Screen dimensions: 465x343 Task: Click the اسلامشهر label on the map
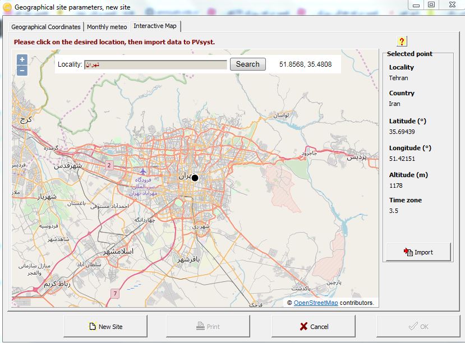click(118, 252)
